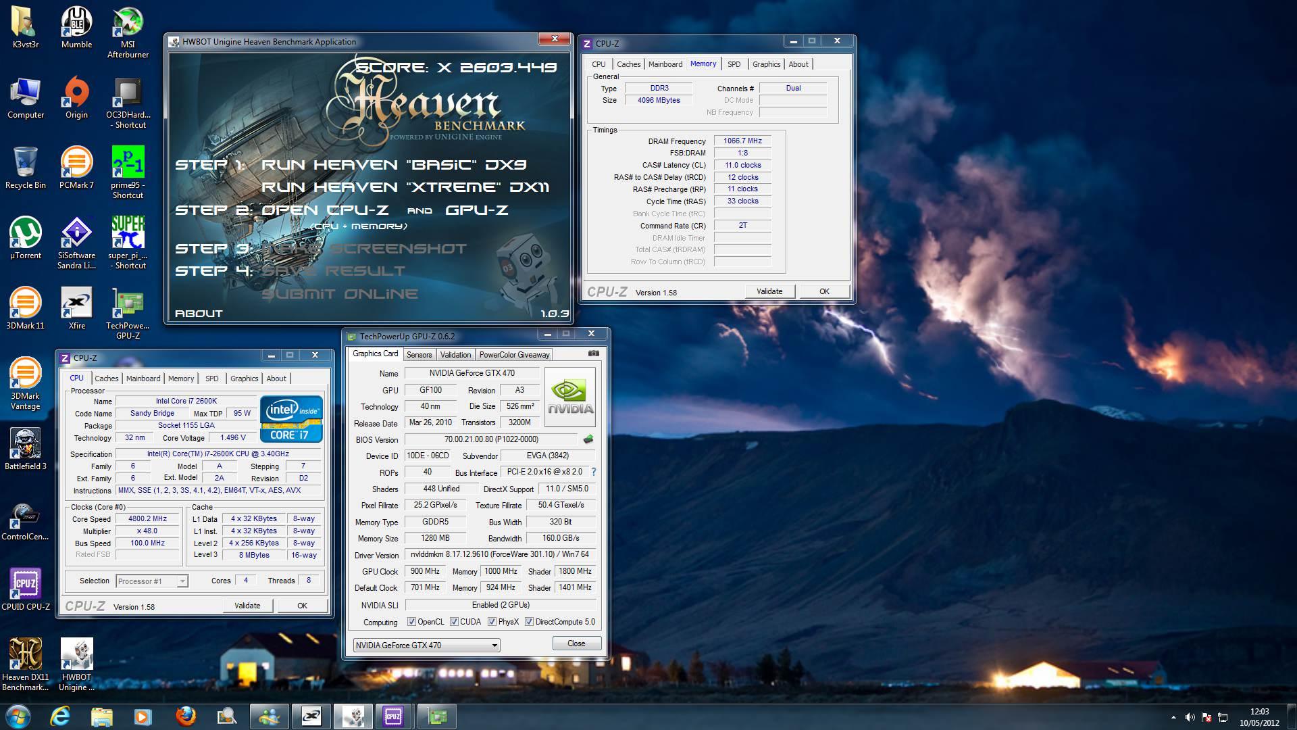Click the DRAM Frequency 1066.7 MHz value
Viewport: 1297px width, 730px height.
(742, 141)
